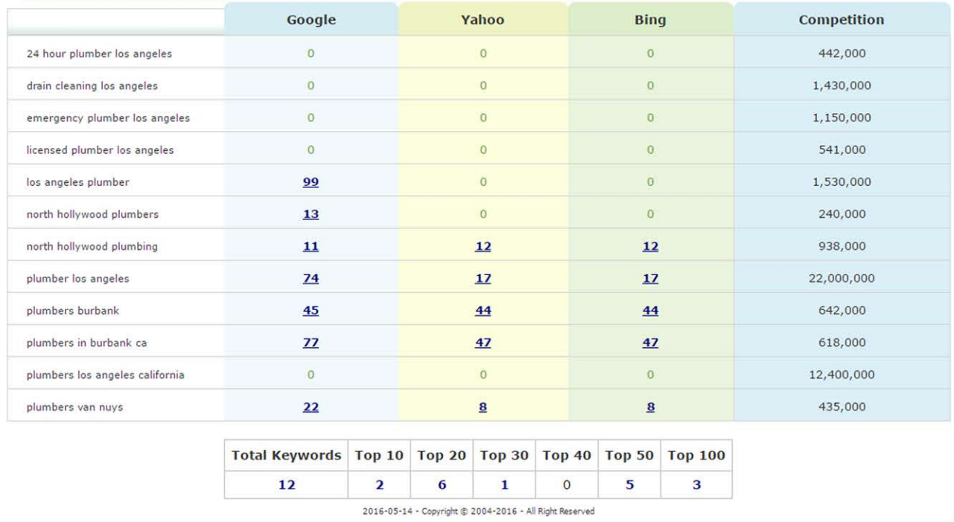This screenshot has width=954, height=522.
Task: Open Yahoo rank 47 for plumbers in burbank ca
Action: click(483, 342)
